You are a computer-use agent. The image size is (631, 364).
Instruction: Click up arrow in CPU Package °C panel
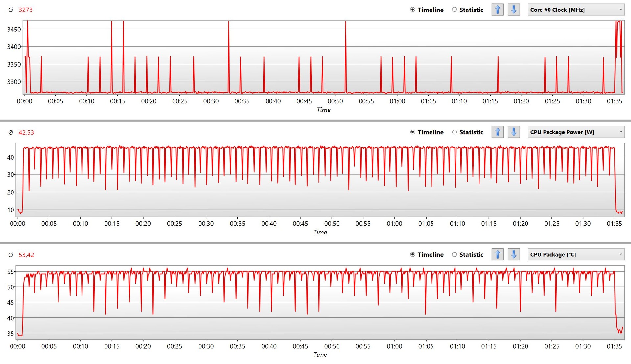pyautogui.click(x=497, y=254)
